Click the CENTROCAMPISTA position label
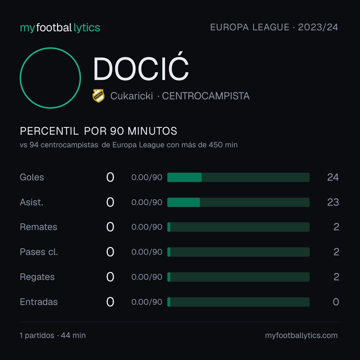 tap(206, 96)
